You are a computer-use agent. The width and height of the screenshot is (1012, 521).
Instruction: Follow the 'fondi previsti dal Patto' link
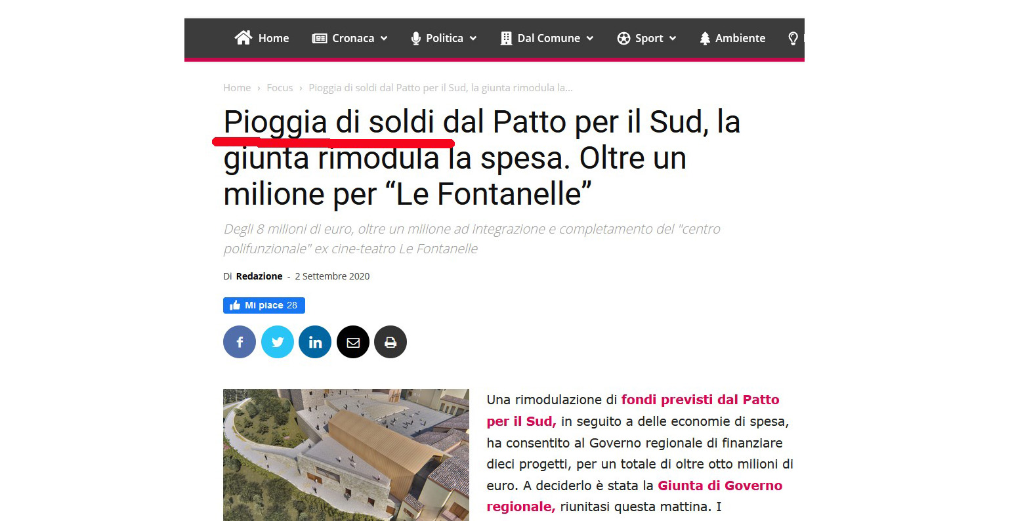click(700, 400)
